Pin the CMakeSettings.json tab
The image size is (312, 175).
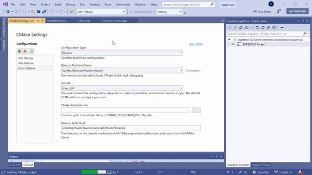[x=38, y=20]
